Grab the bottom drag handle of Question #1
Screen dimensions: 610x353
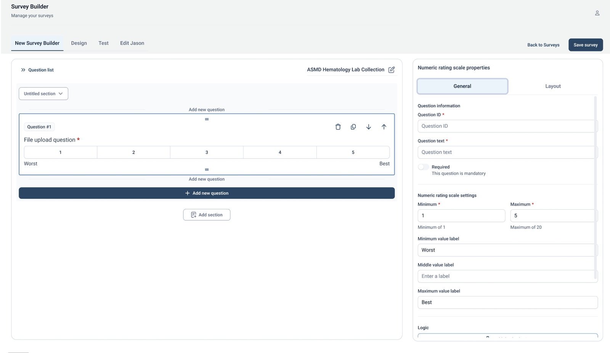207,170
